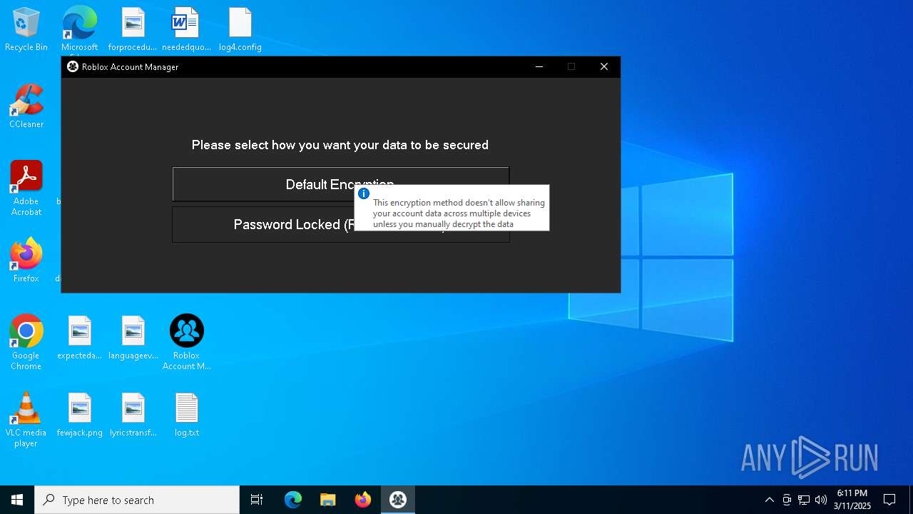Open the Windows Start menu

coord(17,500)
